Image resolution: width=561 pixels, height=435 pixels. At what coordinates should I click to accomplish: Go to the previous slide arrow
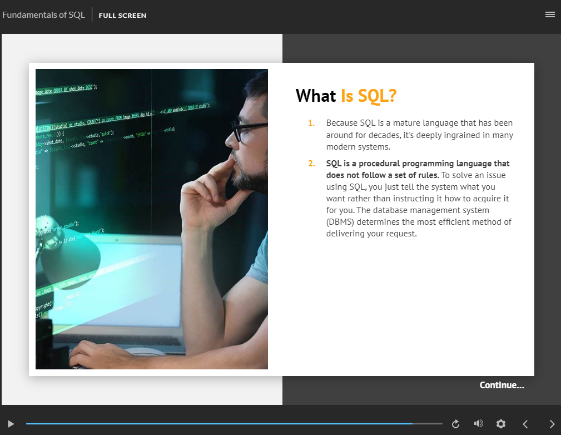(525, 424)
